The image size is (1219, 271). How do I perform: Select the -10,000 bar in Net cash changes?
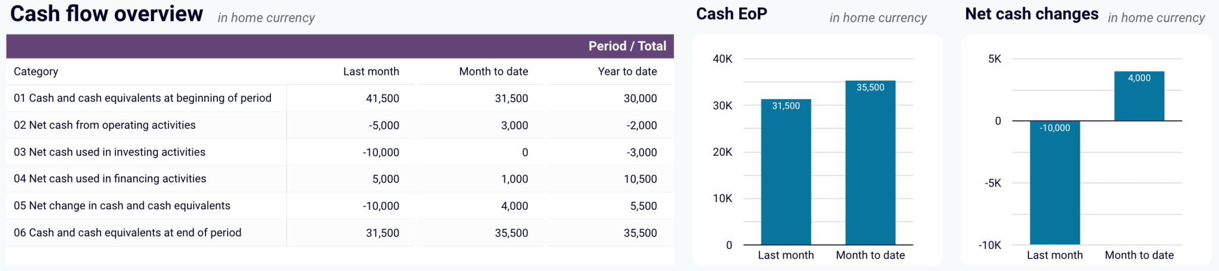click(x=1055, y=183)
